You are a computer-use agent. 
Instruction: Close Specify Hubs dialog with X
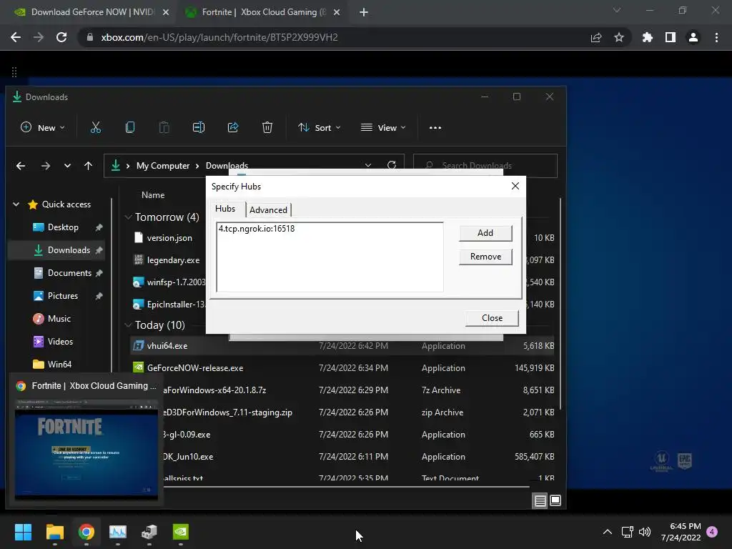515,186
